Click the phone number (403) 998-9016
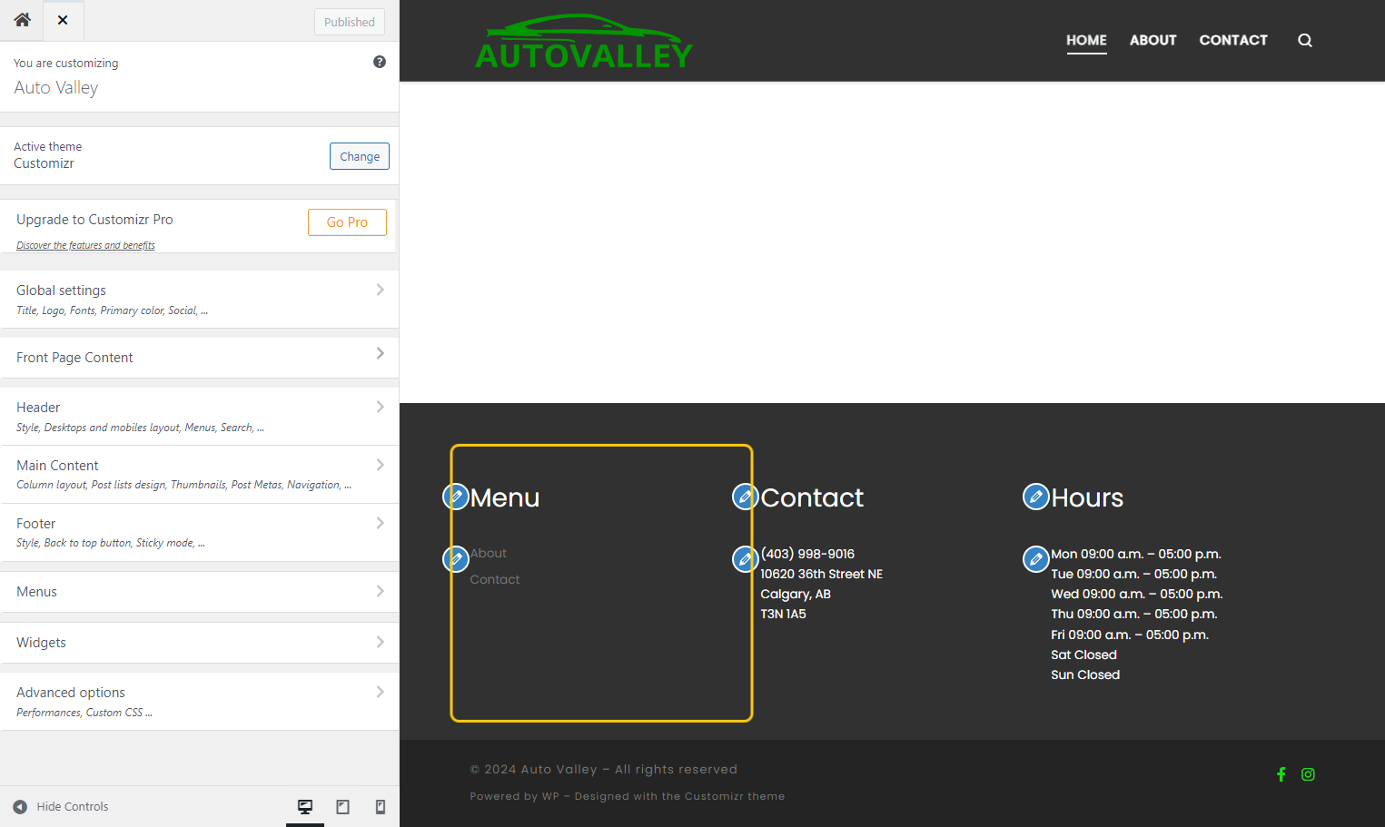Screen dimensions: 1385x827 click(x=807, y=554)
